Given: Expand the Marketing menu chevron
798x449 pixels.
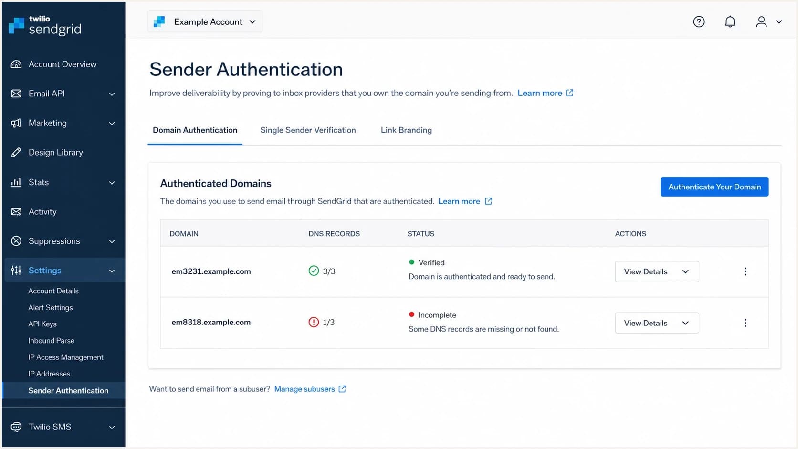Looking at the screenshot, I should [x=112, y=124].
